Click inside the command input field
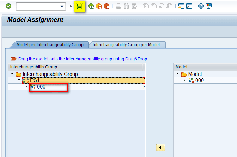This screenshot has height=157, width=237. point(37,6)
